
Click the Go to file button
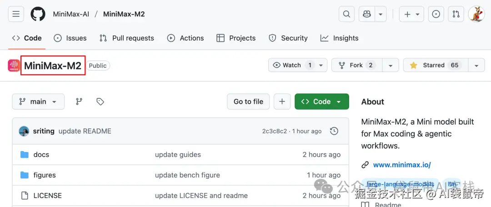coord(248,101)
